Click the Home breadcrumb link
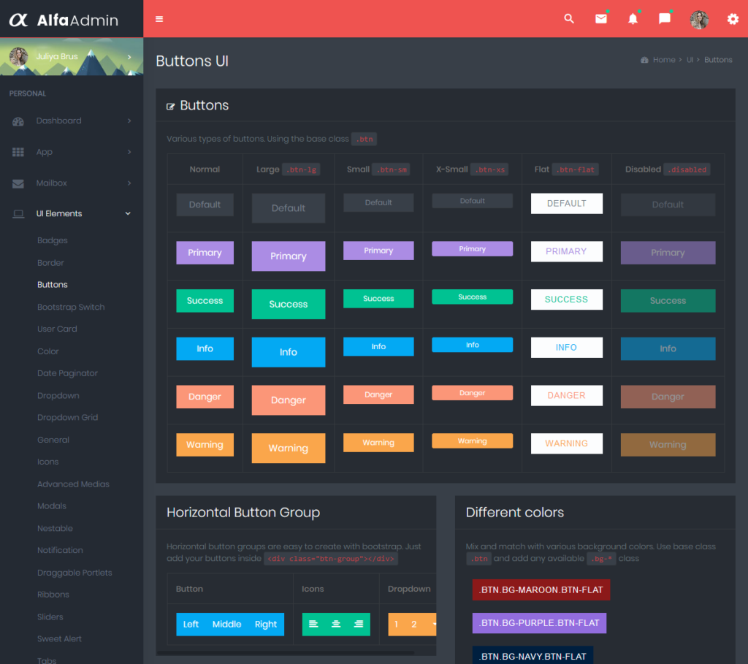748x664 pixels. (664, 60)
